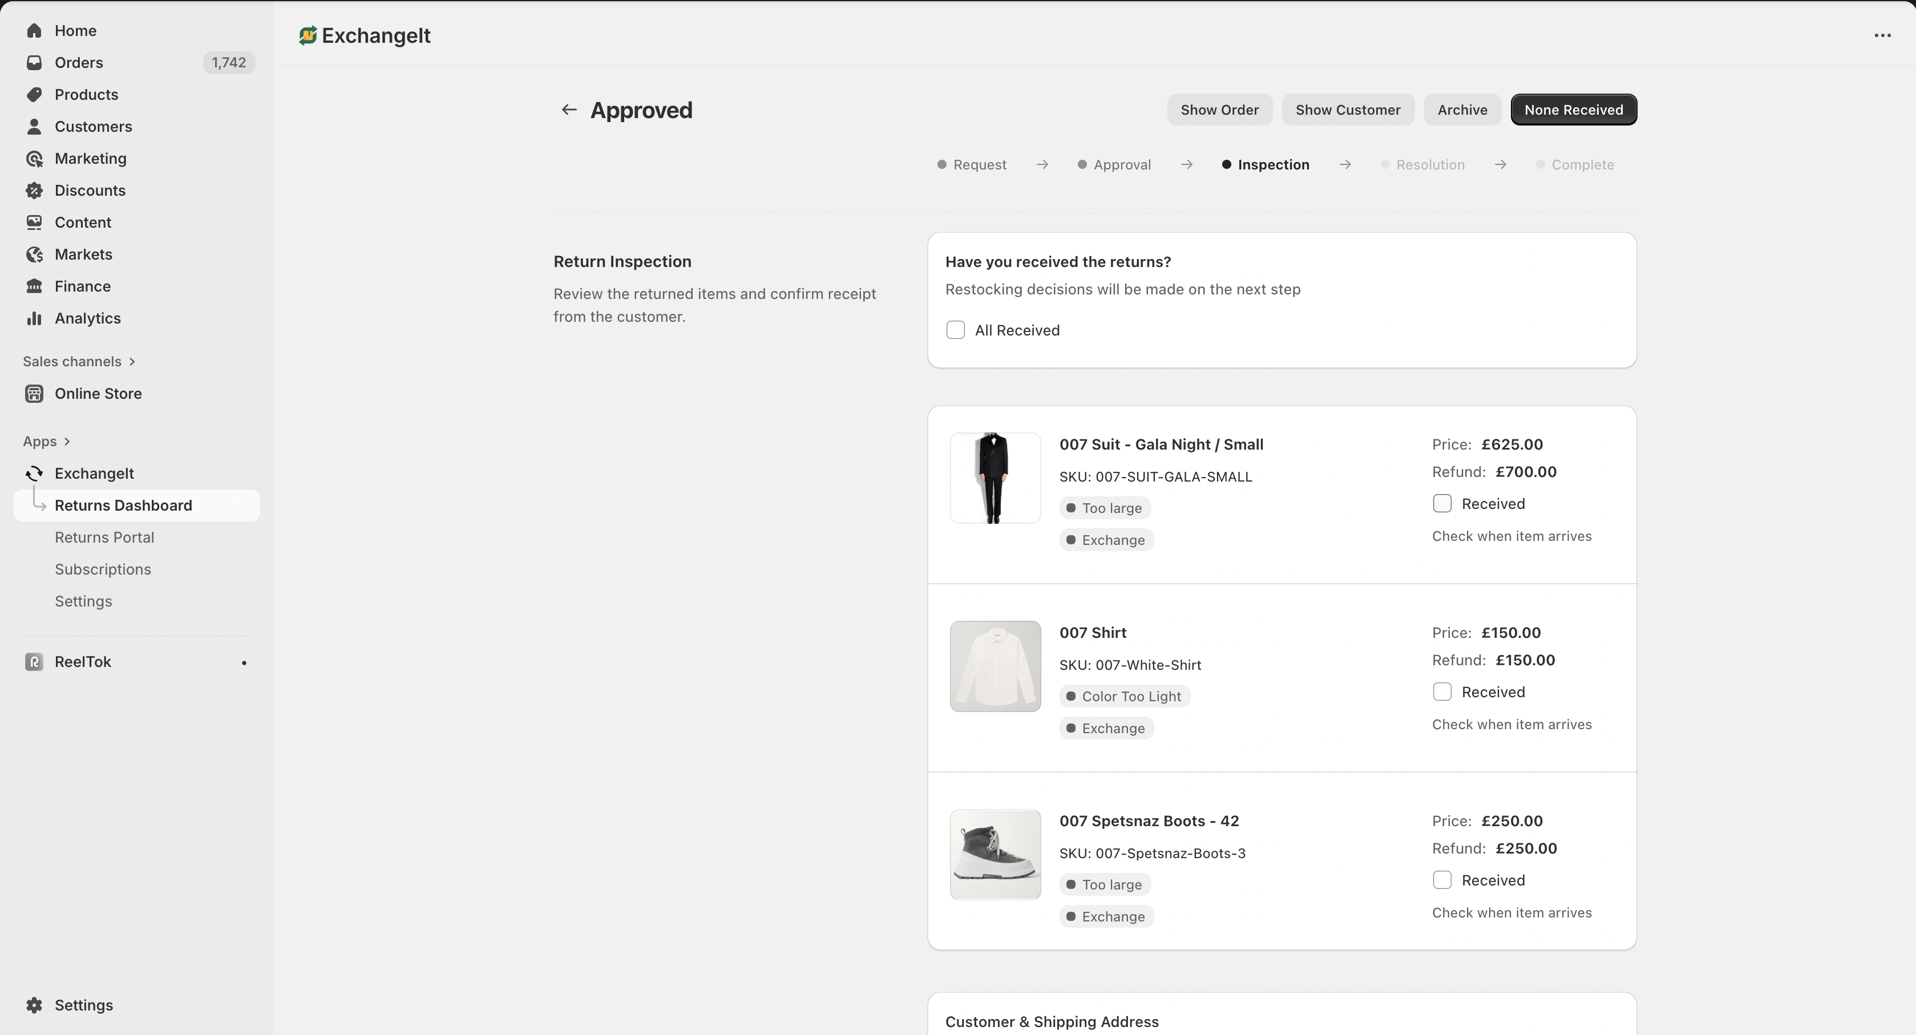Expand the Sales channels section
The image size is (1916, 1035).
132,361
